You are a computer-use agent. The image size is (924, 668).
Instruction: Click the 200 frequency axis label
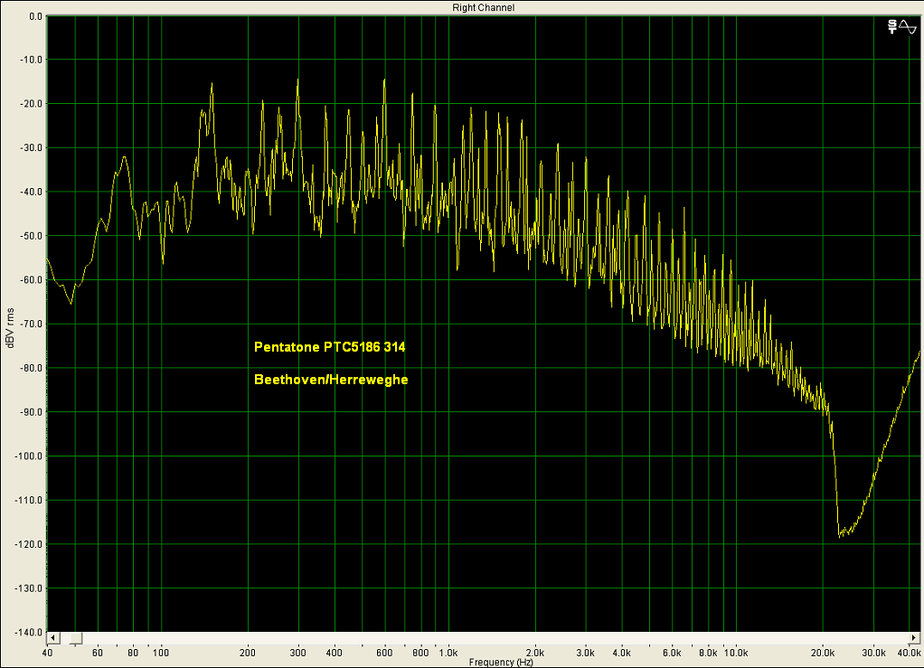248,653
